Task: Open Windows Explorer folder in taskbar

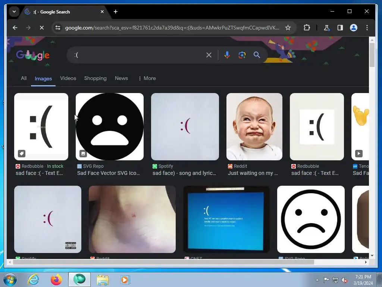Action: click(103, 280)
